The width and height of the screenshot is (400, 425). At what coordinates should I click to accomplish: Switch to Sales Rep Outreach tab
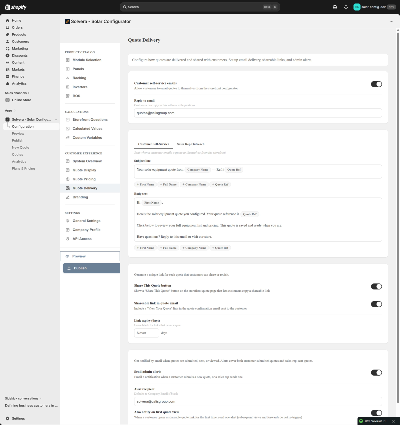click(x=191, y=144)
